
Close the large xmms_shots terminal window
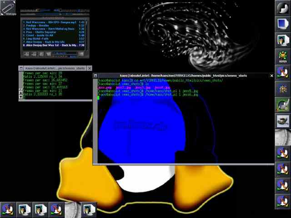pyautogui.click(x=272, y=76)
